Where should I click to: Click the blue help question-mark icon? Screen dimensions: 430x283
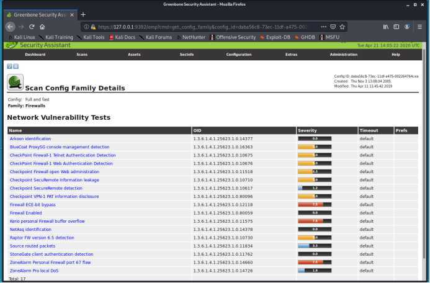pos(9,66)
